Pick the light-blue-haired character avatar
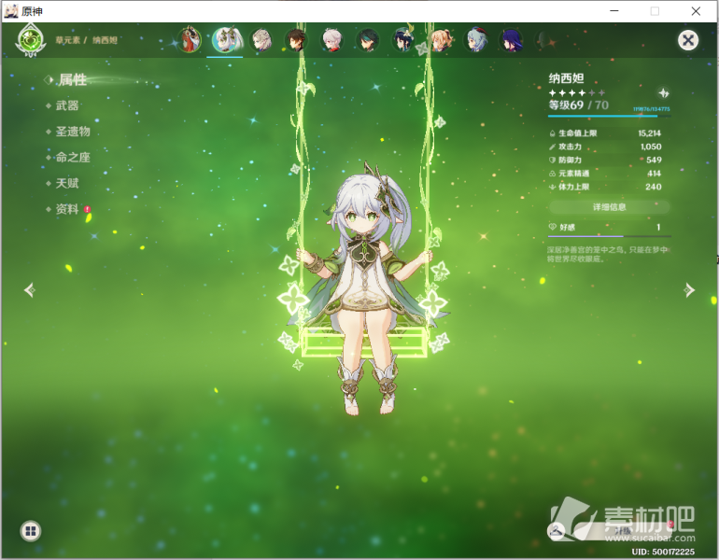 476,40
